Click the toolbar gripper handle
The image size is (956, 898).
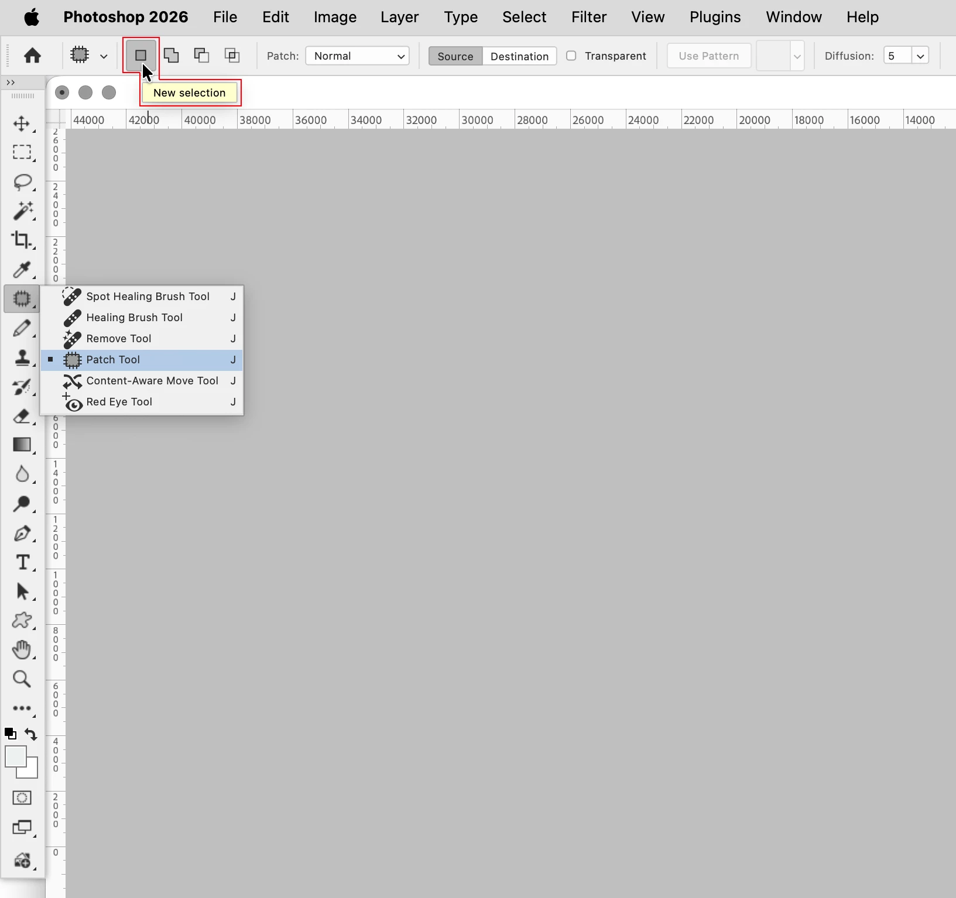click(x=23, y=95)
